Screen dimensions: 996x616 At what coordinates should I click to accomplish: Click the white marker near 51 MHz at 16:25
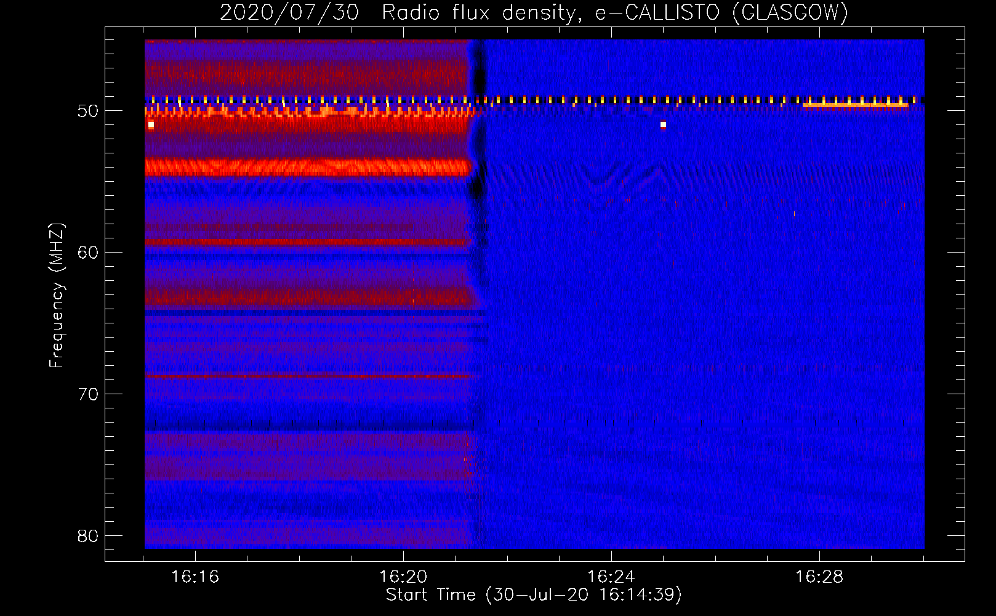tap(663, 125)
